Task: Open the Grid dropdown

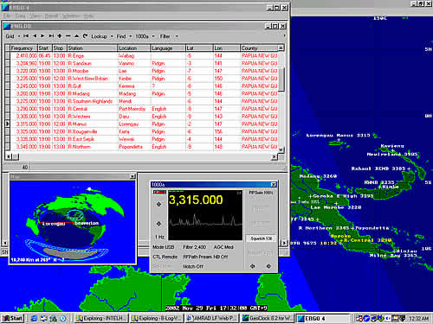Action: point(13,36)
